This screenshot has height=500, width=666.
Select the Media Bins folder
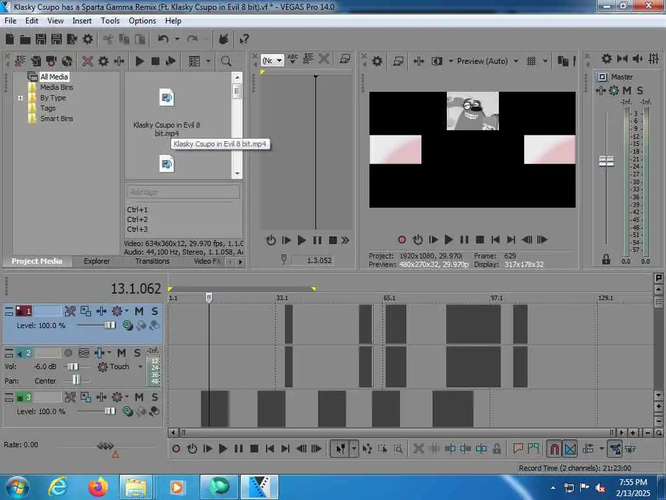pos(57,87)
